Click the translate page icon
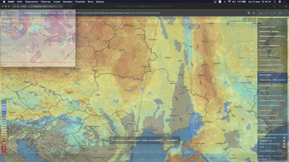 click(249, 13)
